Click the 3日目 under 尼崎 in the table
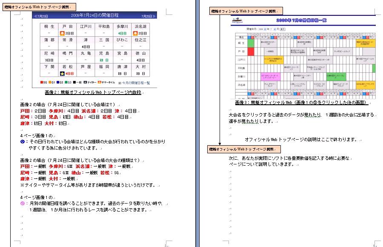 click(x=49, y=60)
